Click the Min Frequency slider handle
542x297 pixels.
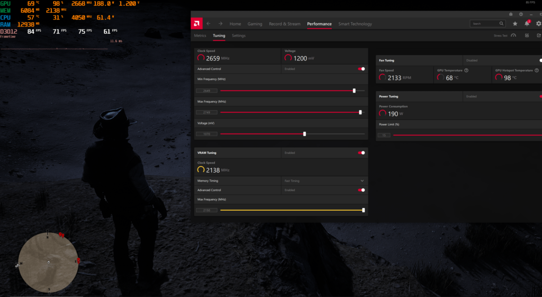pyautogui.click(x=354, y=91)
